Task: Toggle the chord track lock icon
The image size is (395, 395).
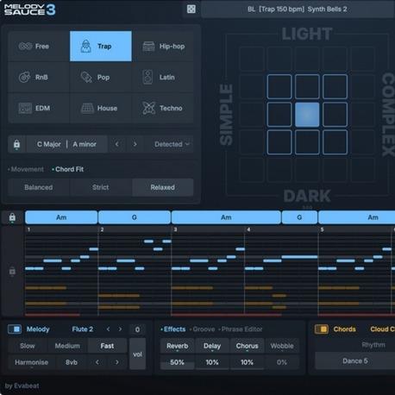Action: 12,217
